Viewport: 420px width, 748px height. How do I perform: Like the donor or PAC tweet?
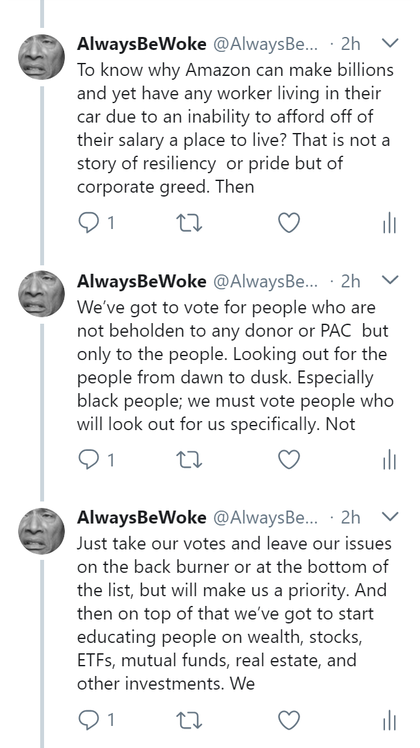[288, 460]
